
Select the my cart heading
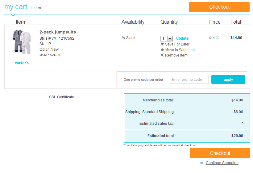[x=16, y=7]
